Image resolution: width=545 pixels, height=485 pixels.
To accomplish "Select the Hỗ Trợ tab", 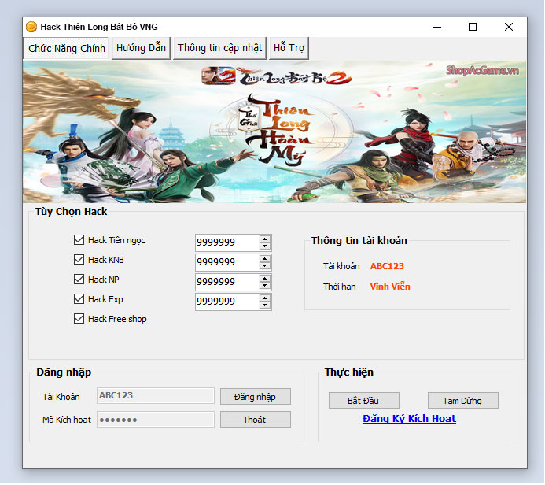I will 289,48.
